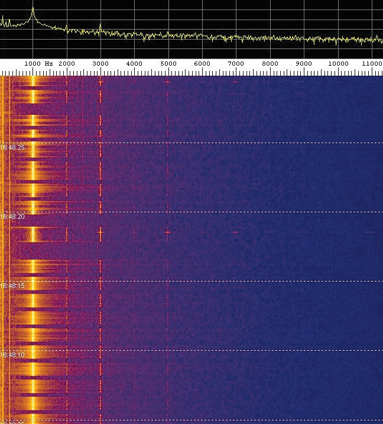Select the 4000 mark on frequency ruler

(134, 63)
